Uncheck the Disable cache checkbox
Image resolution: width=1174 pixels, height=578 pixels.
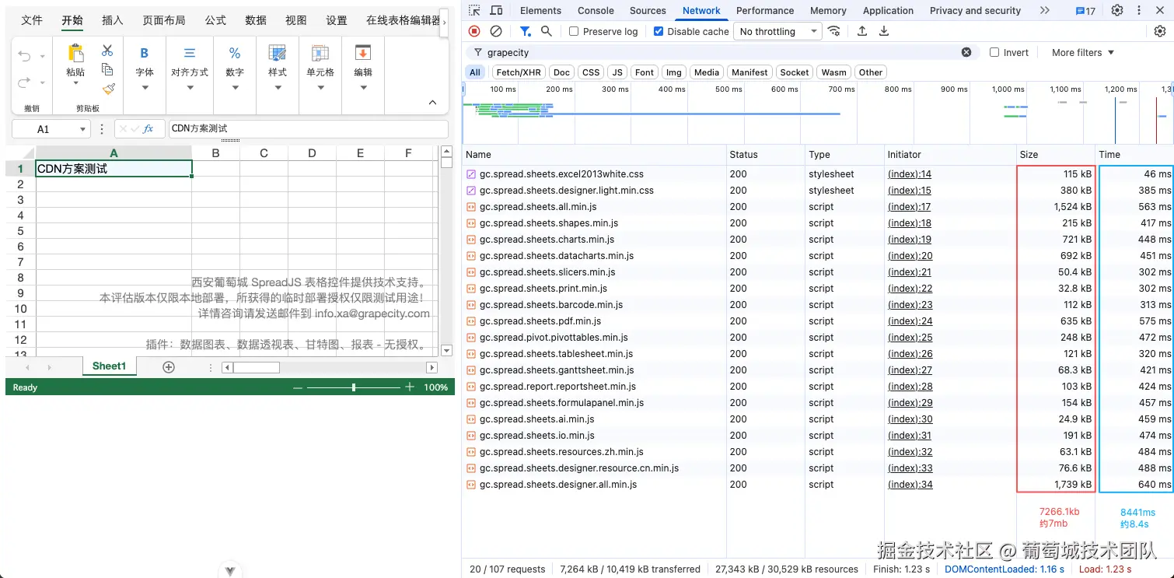click(659, 31)
